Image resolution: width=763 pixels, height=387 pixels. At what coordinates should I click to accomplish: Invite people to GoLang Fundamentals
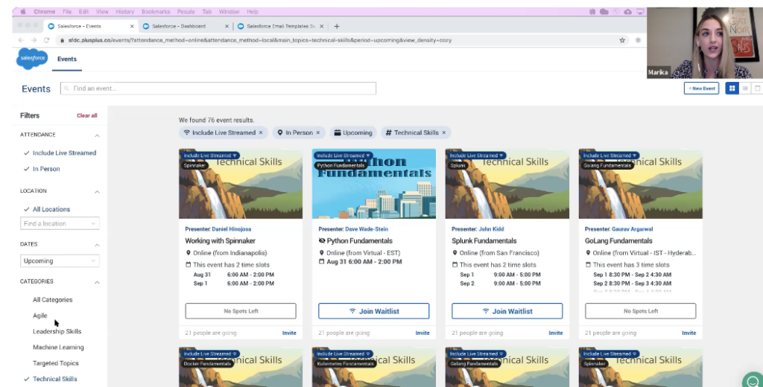tap(689, 333)
